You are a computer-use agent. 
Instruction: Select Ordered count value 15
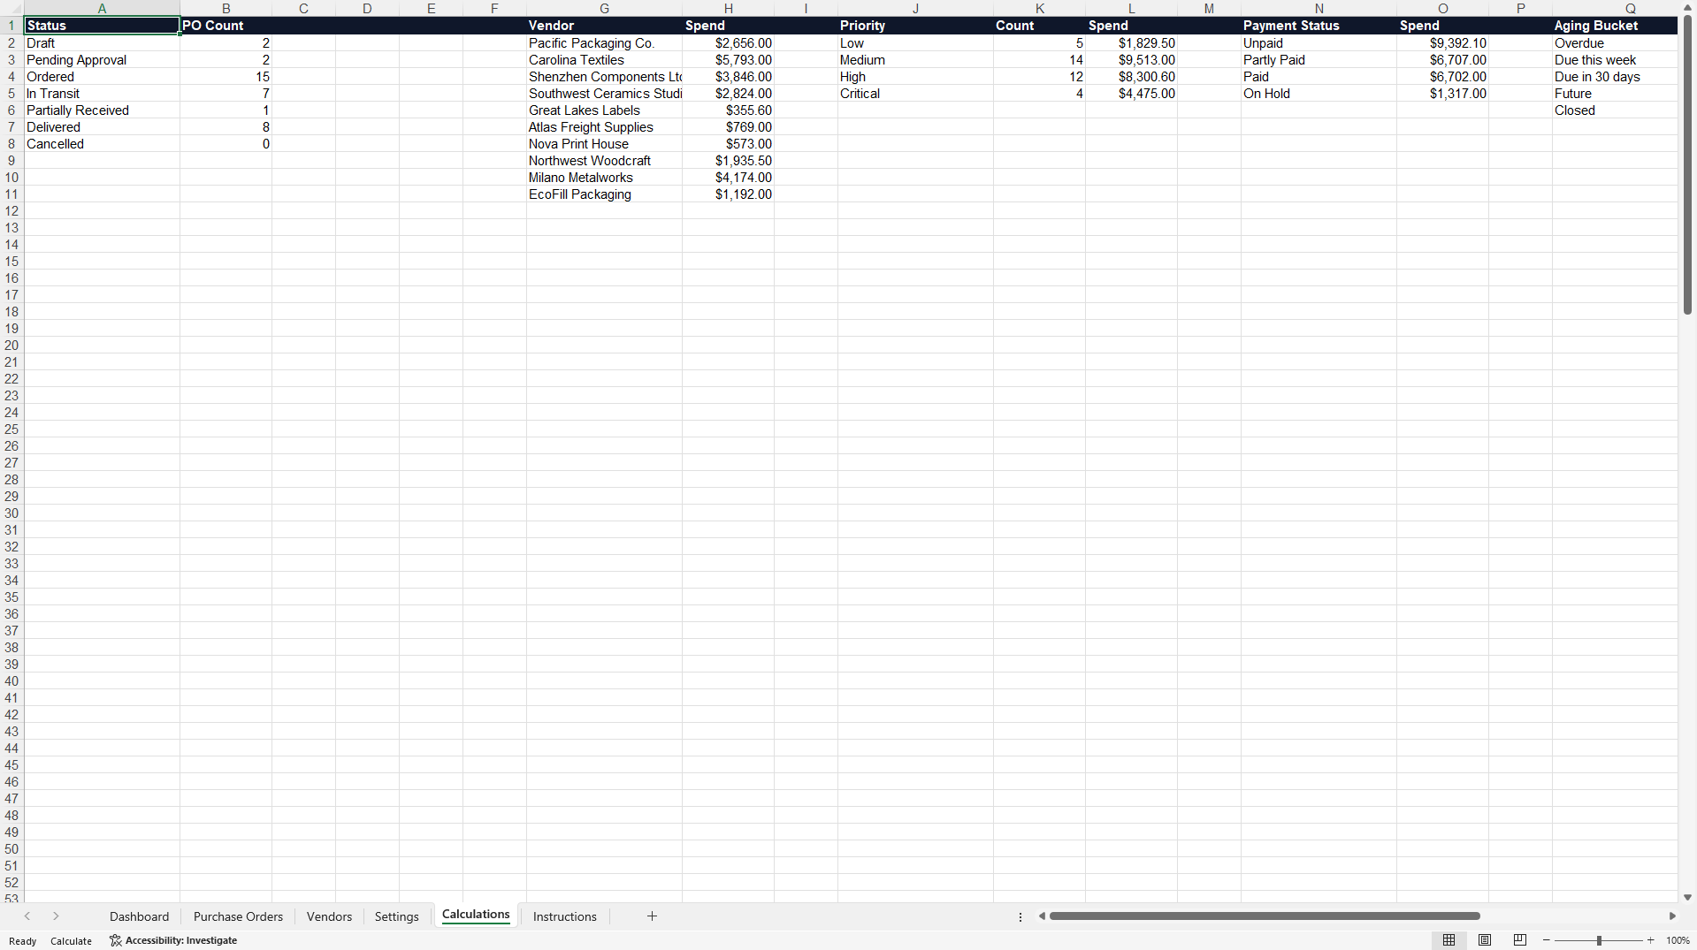tap(226, 77)
